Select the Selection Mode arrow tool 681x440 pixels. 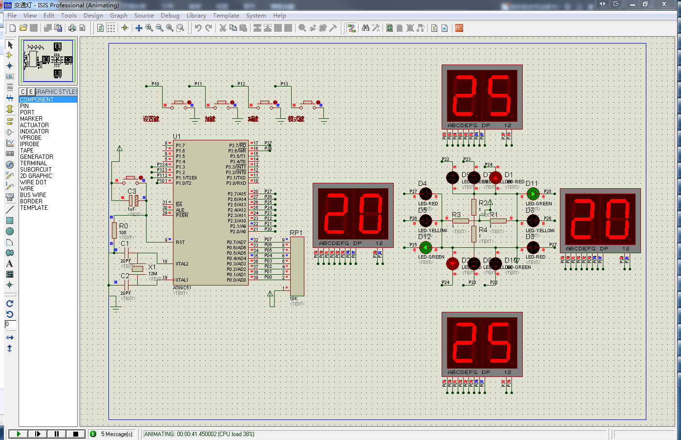10,44
